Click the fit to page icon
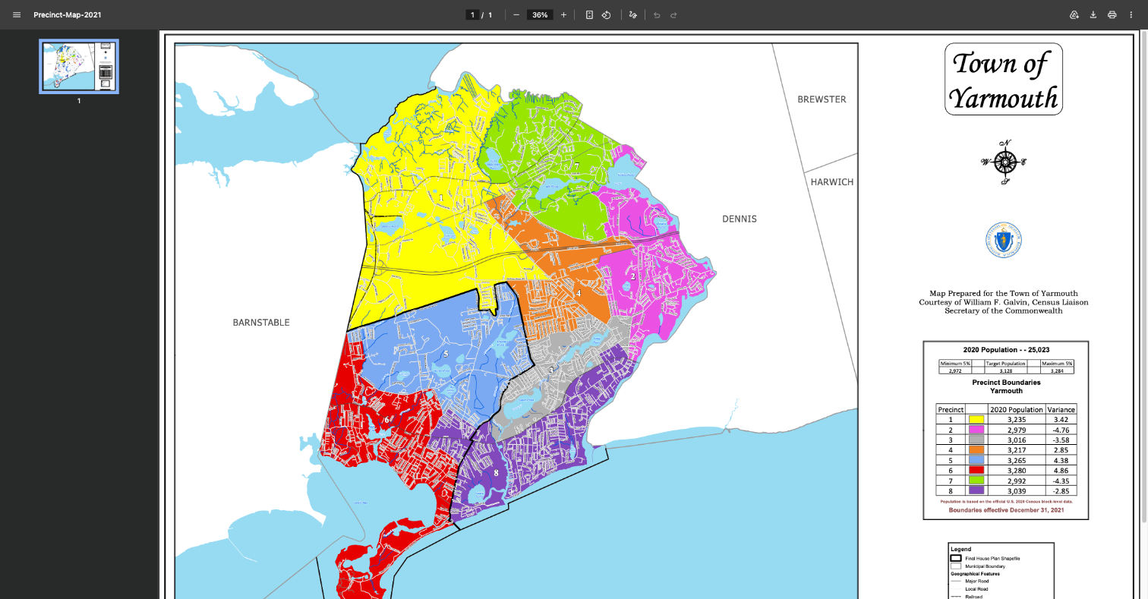The width and height of the screenshot is (1148, 599). (589, 14)
